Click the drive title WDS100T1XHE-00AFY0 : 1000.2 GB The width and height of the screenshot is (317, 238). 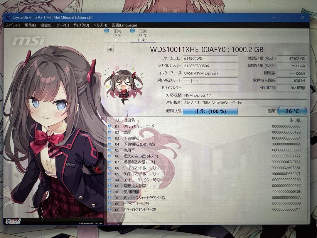(x=207, y=49)
